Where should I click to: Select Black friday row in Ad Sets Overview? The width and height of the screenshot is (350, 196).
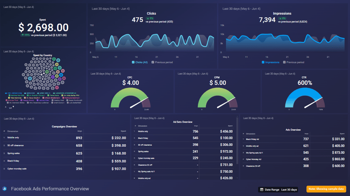pyautogui.click(x=183, y=138)
